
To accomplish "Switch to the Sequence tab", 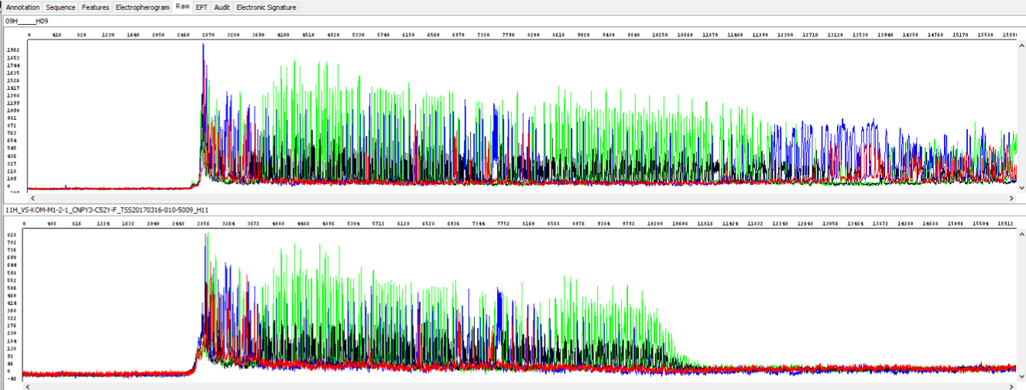I will point(60,7).
